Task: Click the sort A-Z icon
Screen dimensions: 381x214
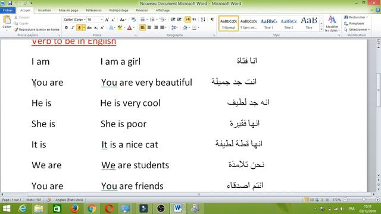Action: (x=203, y=20)
